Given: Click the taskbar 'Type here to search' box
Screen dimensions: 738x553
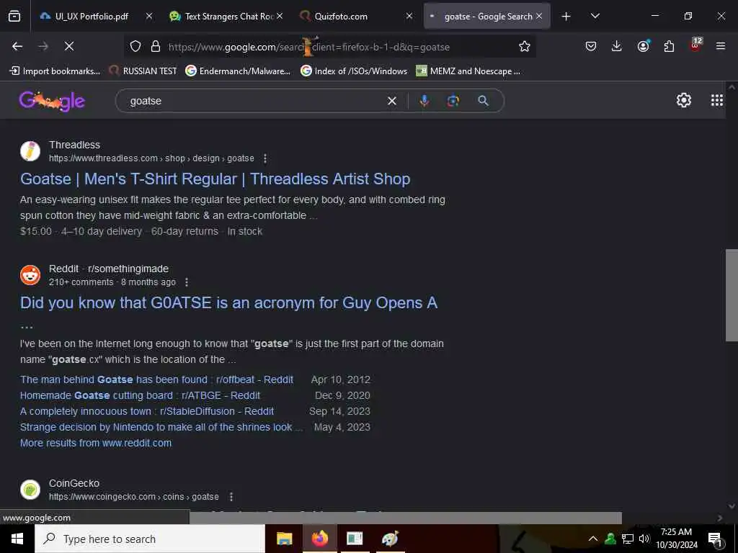Looking at the screenshot, I should [150, 539].
